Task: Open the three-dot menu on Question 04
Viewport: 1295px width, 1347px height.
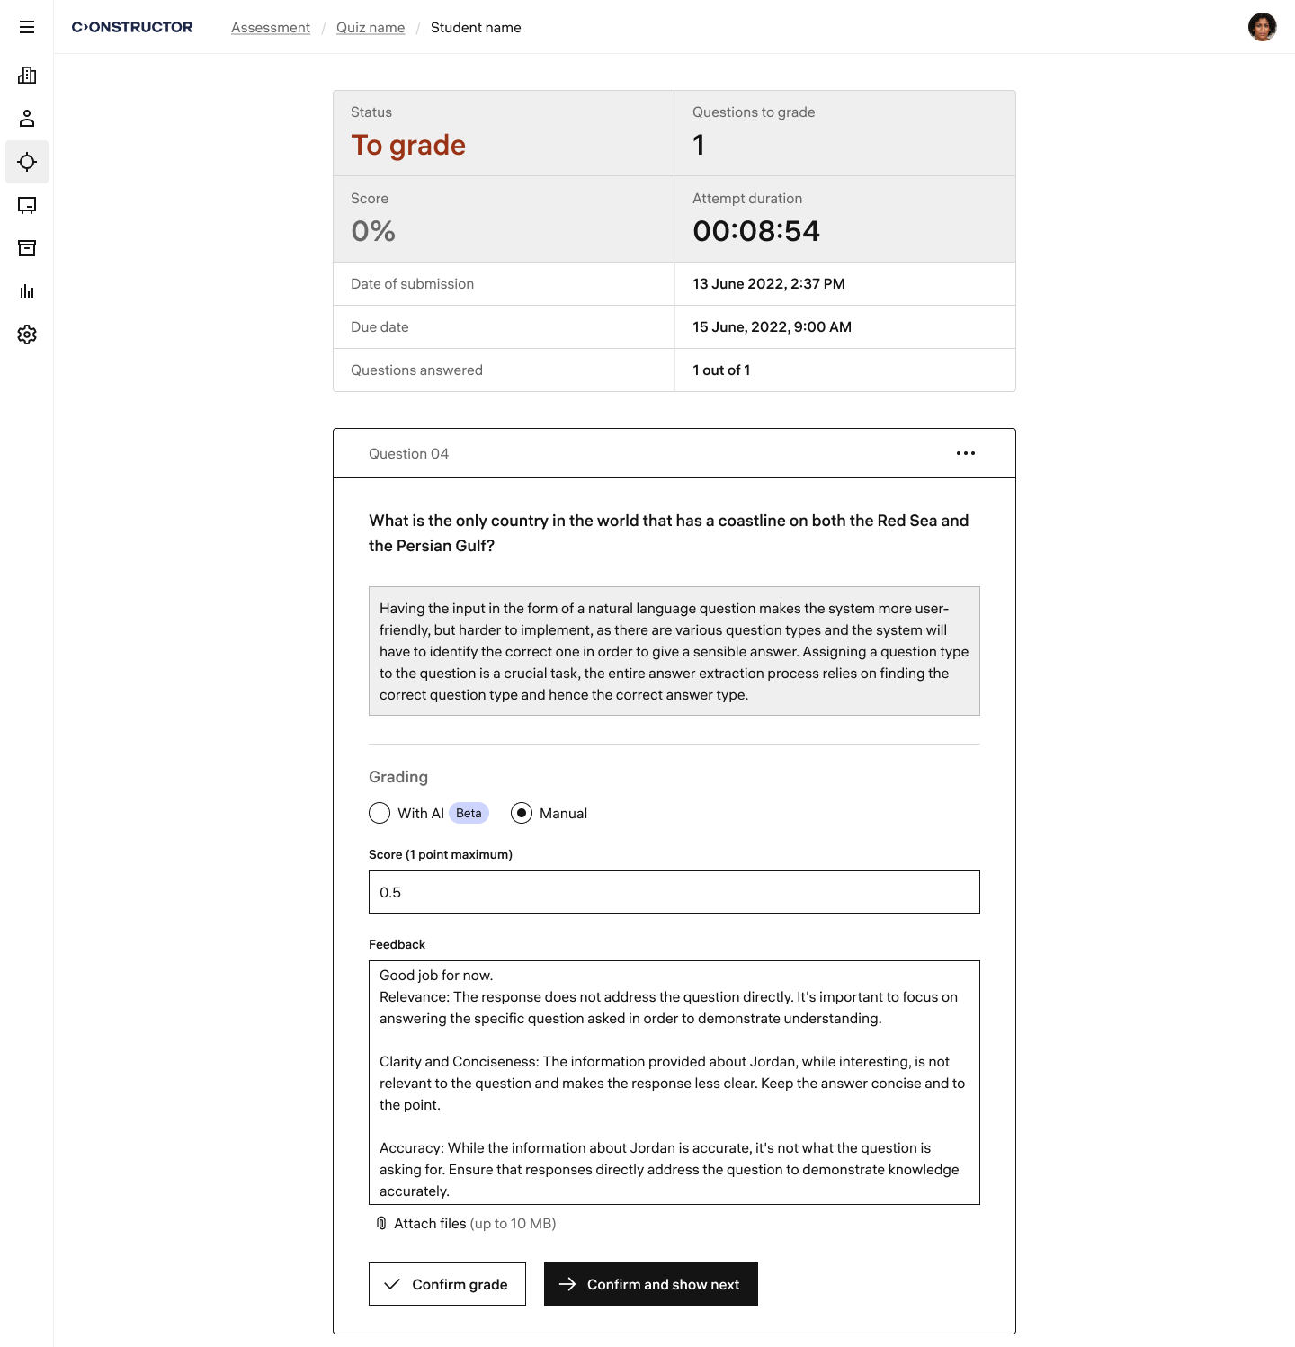Action: (966, 453)
